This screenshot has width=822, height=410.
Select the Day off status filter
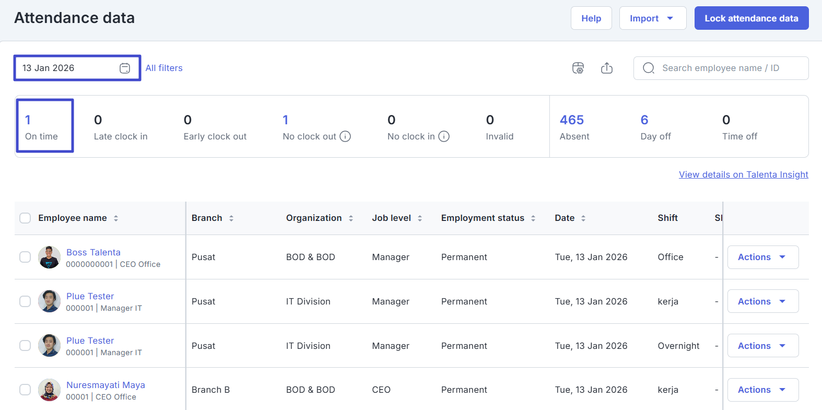point(655,127)
